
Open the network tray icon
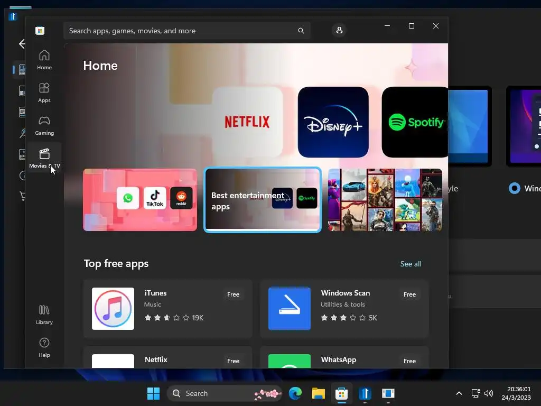pos(476,393)
